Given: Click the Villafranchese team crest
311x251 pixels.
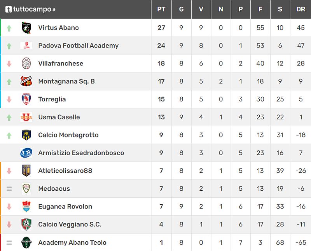Looking at the screenshot, I should click(26, 63).
